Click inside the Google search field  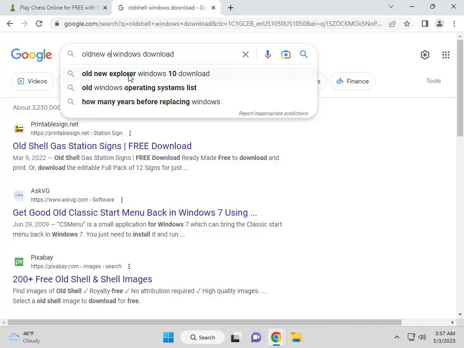(x=160, y=54)
